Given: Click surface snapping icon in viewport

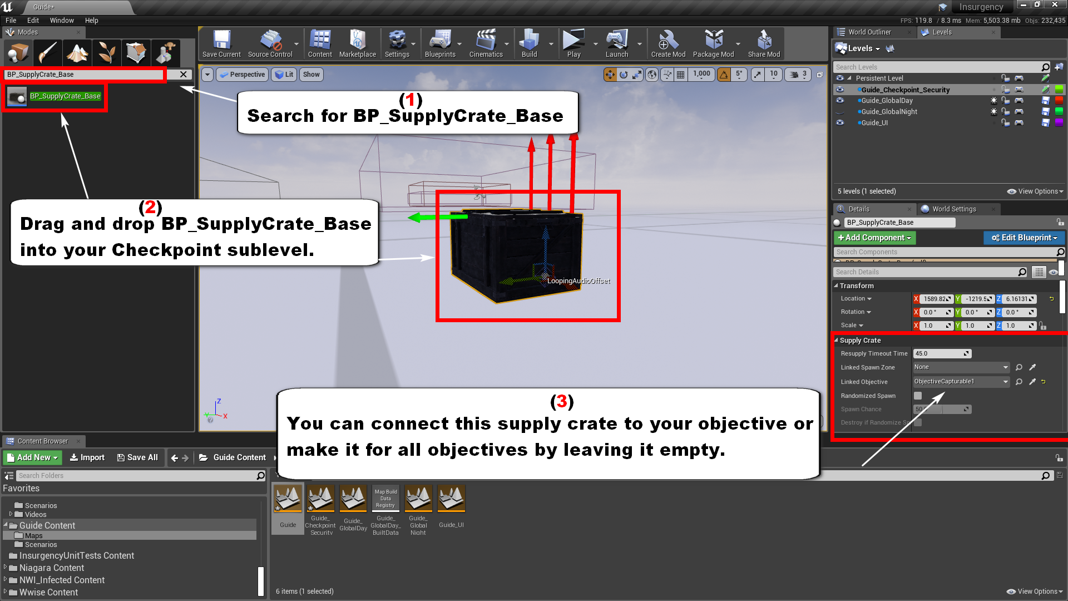Looking at the screenshot, I should point(667,75).
